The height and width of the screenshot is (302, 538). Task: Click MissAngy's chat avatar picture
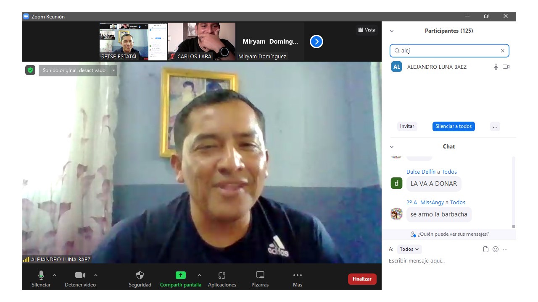tap(396, 214)
